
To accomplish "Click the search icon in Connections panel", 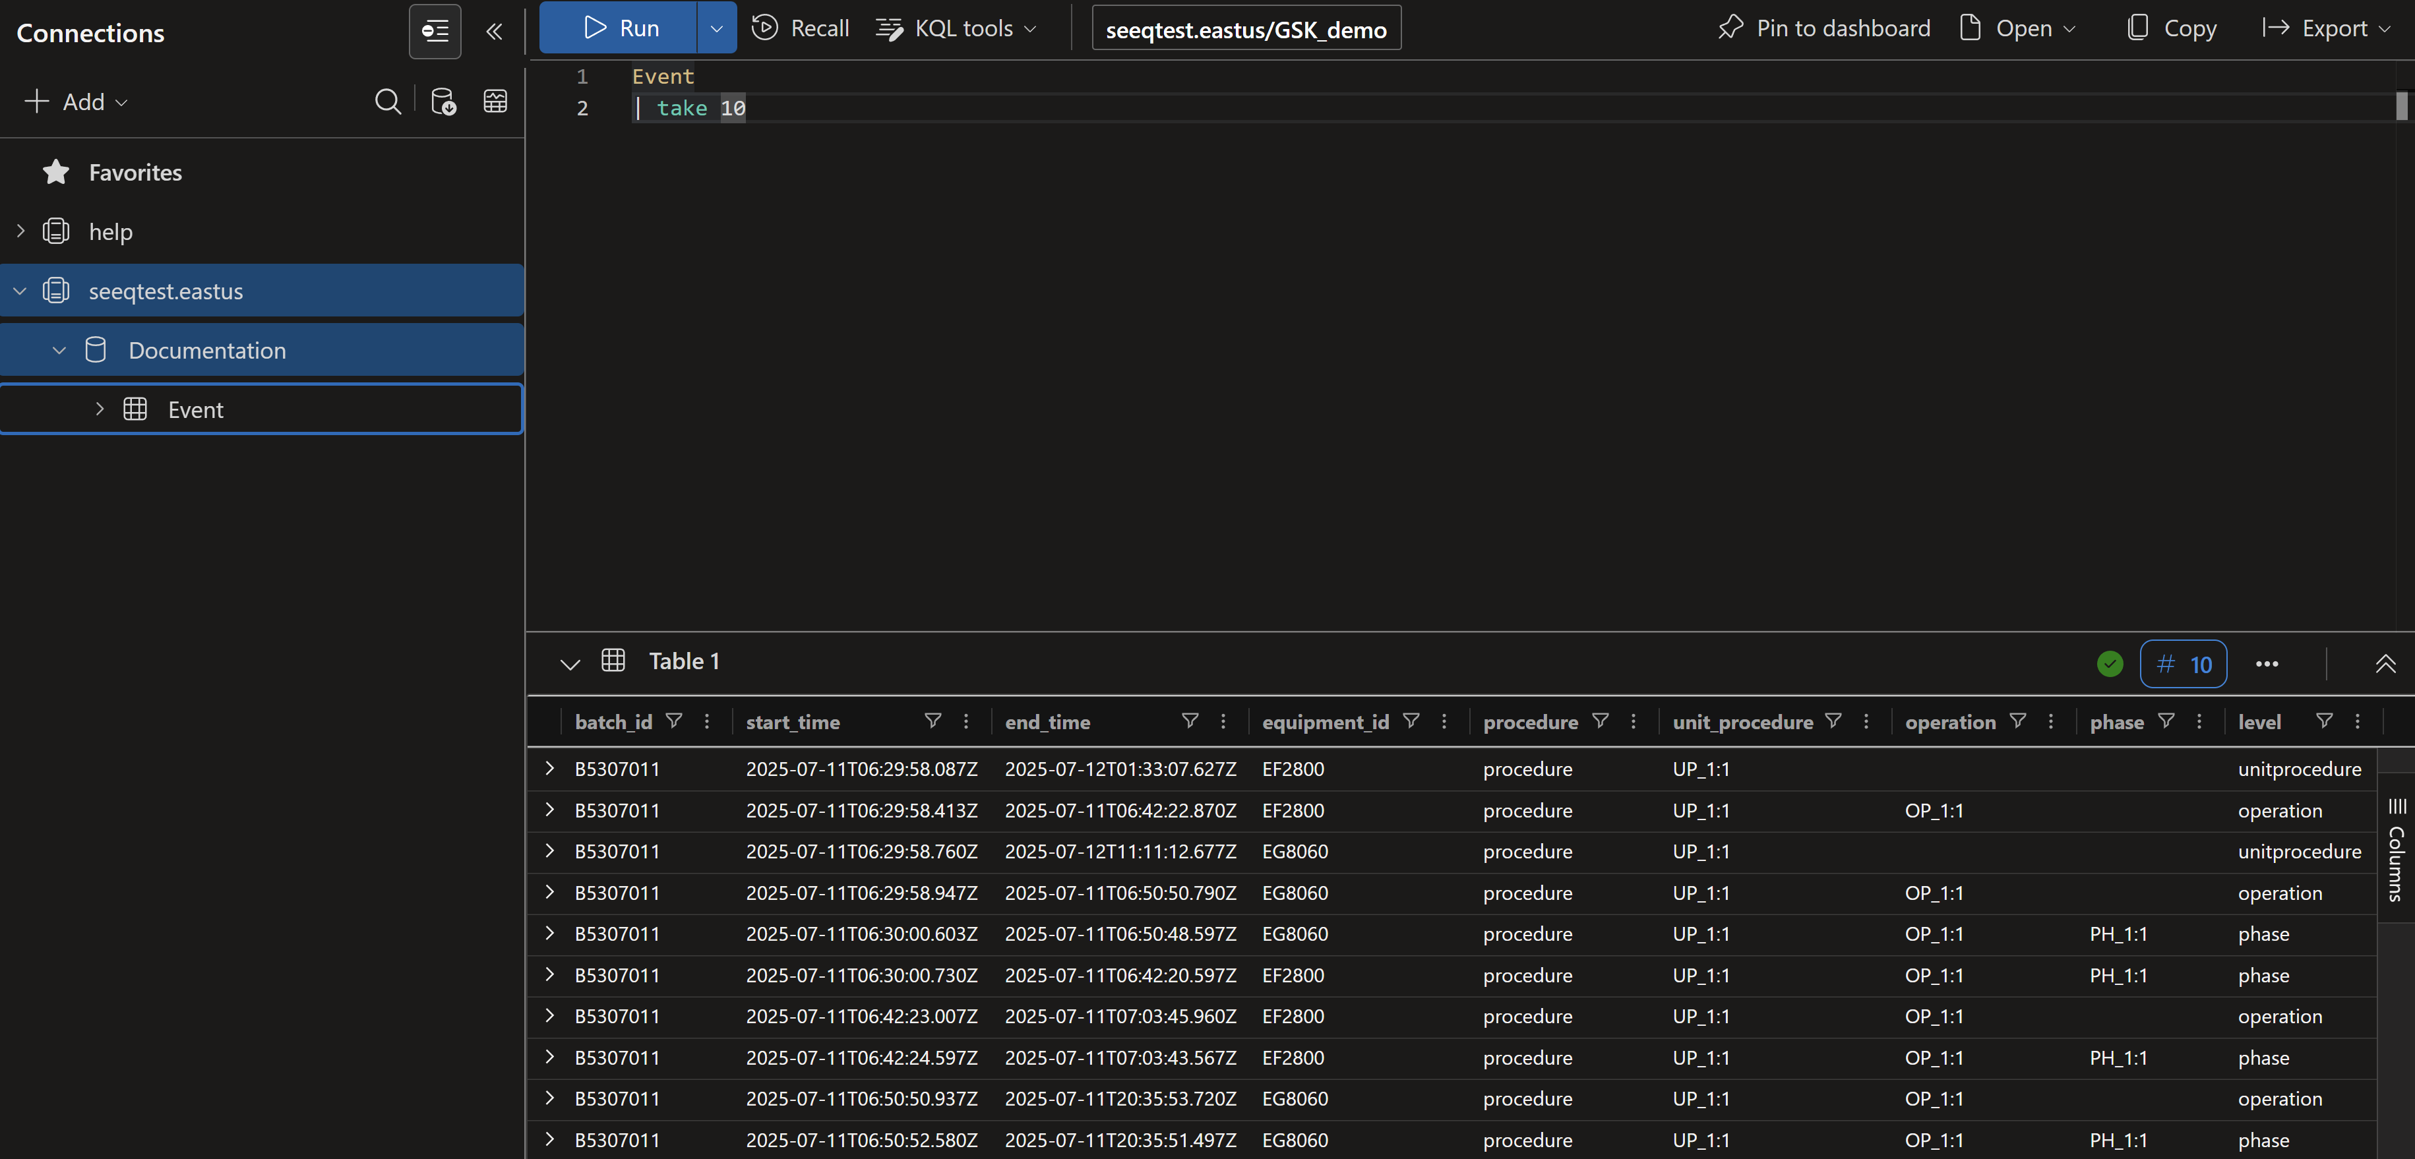I will point(387,101).
